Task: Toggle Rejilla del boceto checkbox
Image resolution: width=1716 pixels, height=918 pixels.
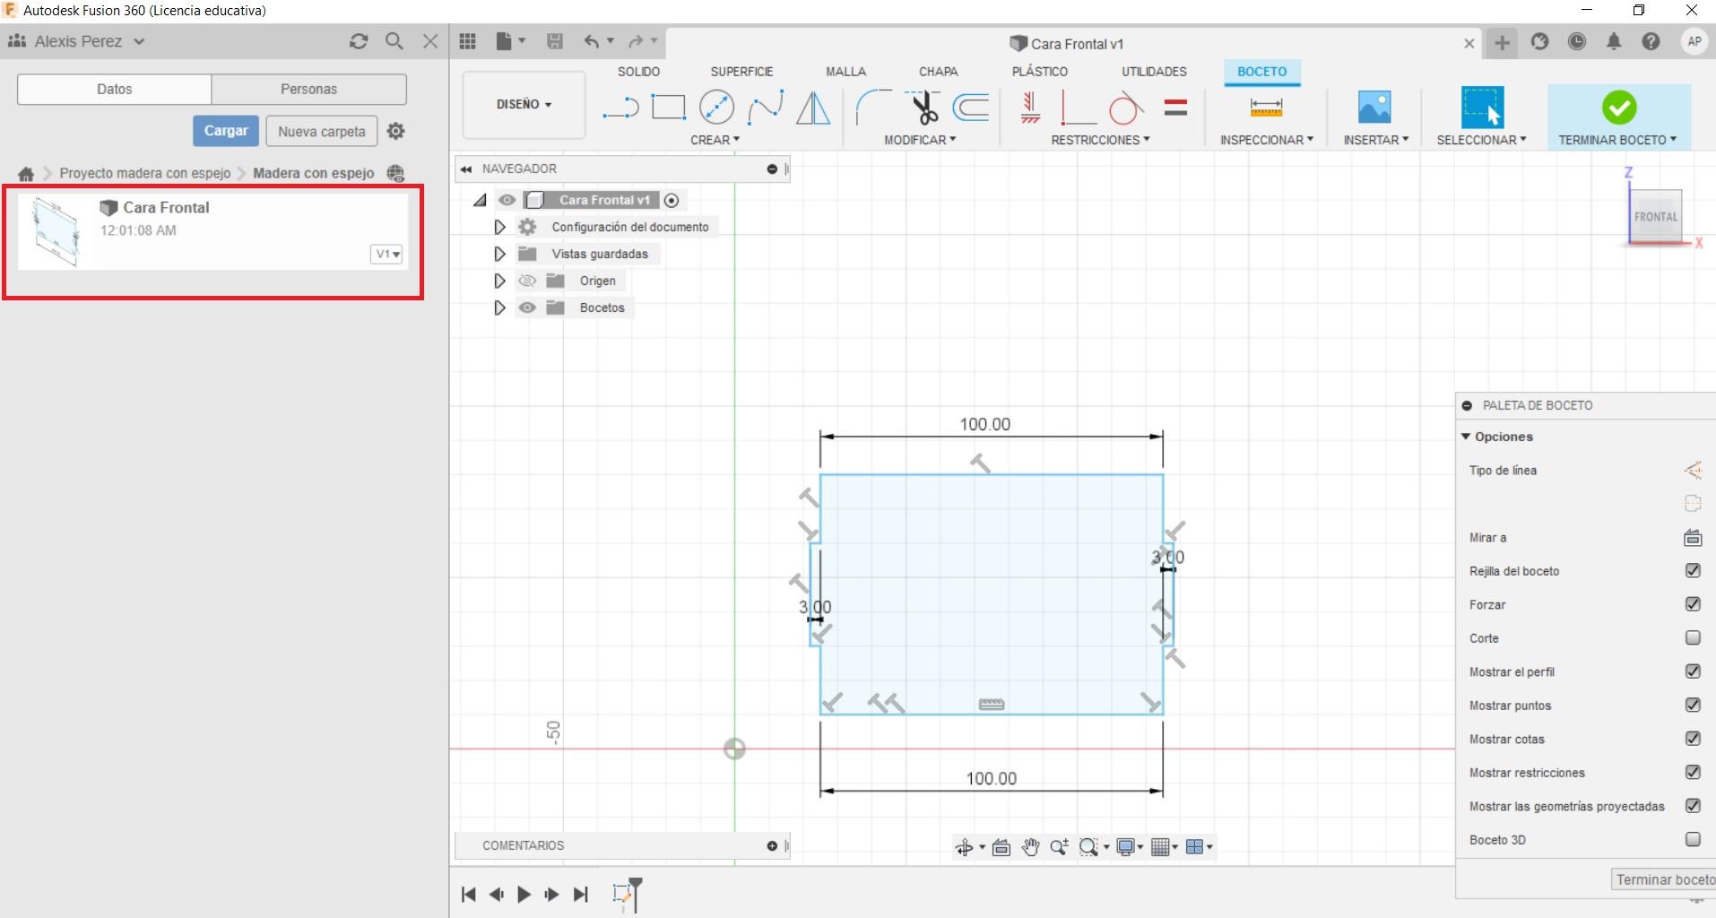Action: 1693,571
